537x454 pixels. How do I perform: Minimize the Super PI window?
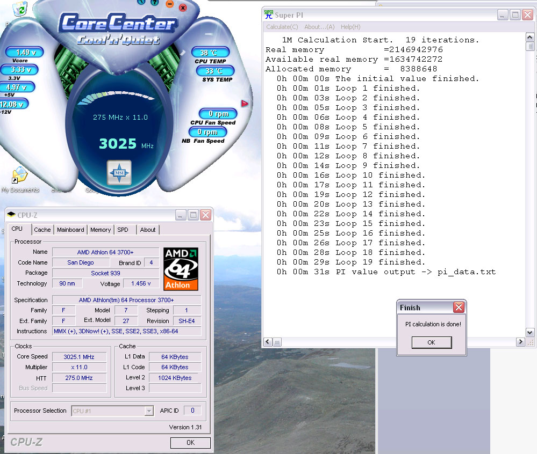[x=503, y=14]
